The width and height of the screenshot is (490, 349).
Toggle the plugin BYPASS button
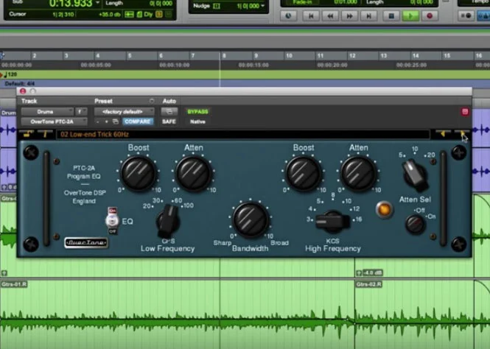coord(197,111)
